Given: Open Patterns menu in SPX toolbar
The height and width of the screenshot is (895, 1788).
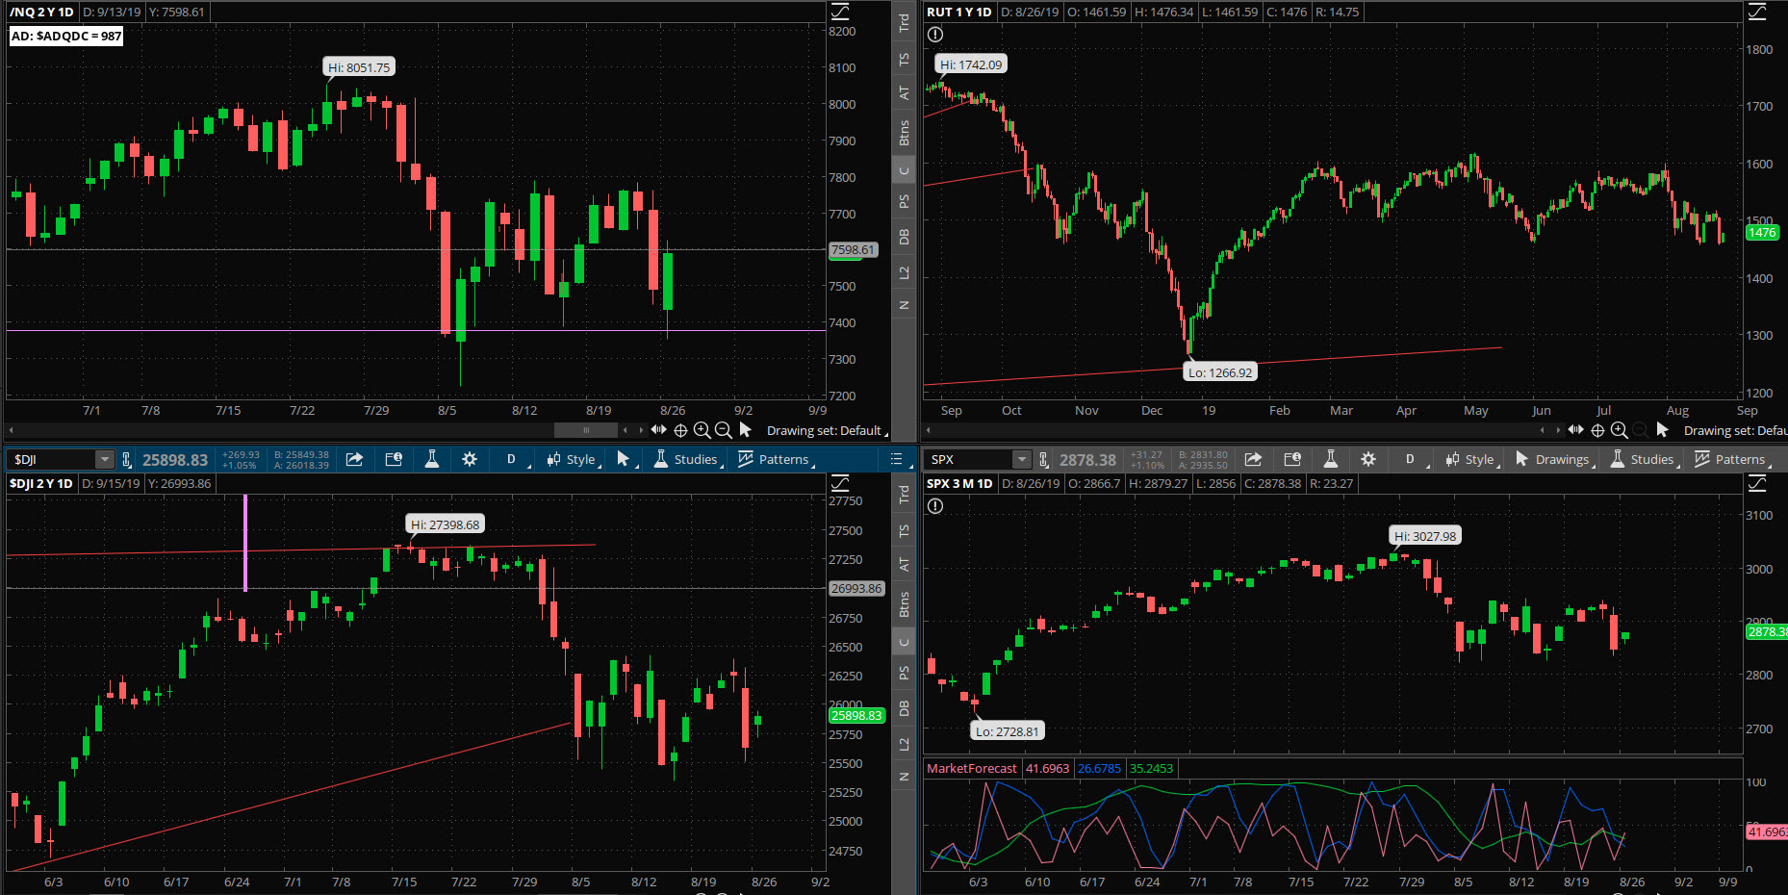Looking at the screenshot, I should (1732, 459).
